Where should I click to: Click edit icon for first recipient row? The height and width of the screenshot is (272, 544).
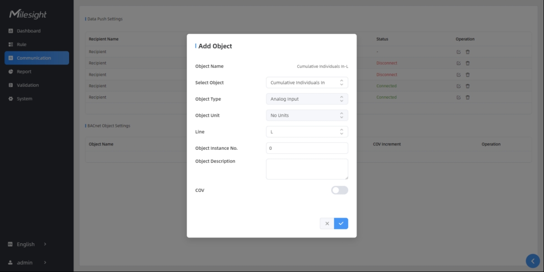point(458,52)
